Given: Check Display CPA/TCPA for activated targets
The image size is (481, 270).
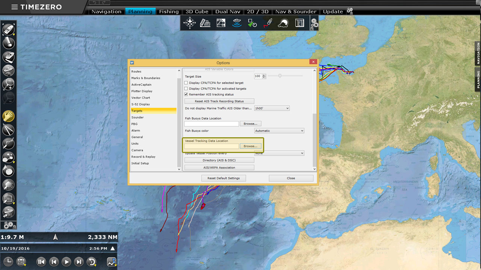Looking at the screenshot, I should point(186,89).
